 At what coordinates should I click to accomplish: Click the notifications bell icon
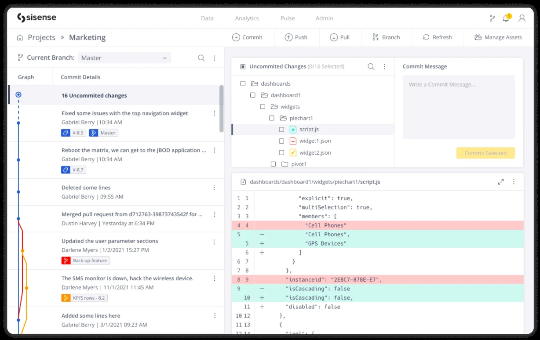(506, 18)
